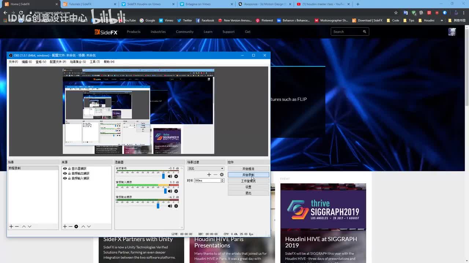
Task: Open the 场景集合(S) menu in OBS
Action: pyautogui.click(x=78, y=62)
